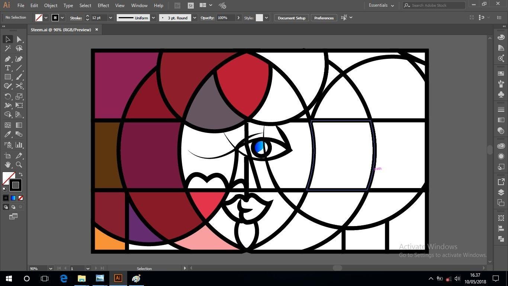Open the Effect menu
The width and height of the screenshot is (508, 286).
pos(103,6)
